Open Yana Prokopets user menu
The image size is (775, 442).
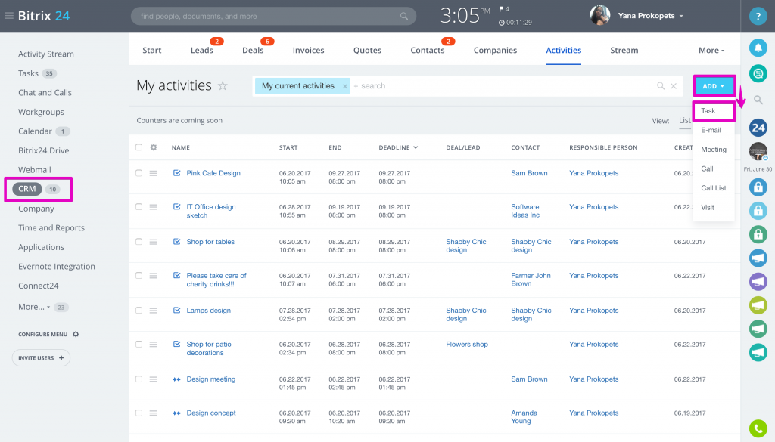coord(650,16)
